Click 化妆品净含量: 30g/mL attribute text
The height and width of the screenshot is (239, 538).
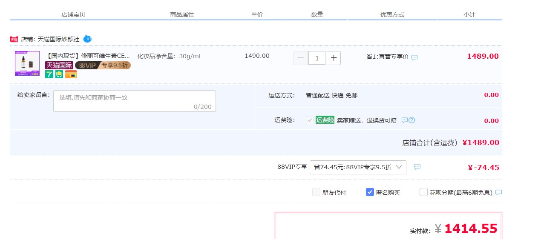[x=170, y=56]
